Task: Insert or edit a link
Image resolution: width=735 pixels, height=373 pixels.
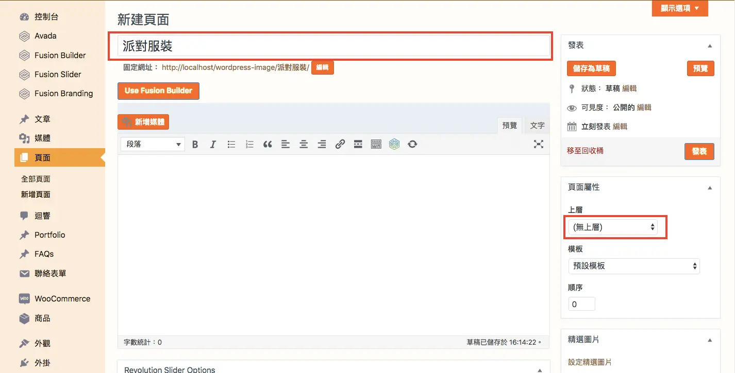Action: point(340,145)
